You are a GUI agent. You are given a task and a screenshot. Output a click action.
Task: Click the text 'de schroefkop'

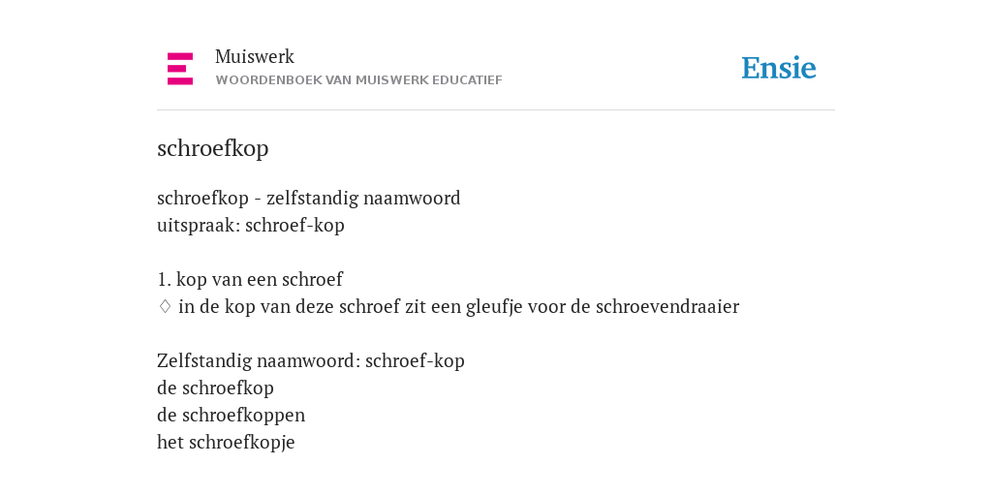215,387
